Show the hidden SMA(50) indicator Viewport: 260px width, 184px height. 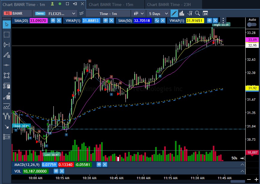point(157,20)
